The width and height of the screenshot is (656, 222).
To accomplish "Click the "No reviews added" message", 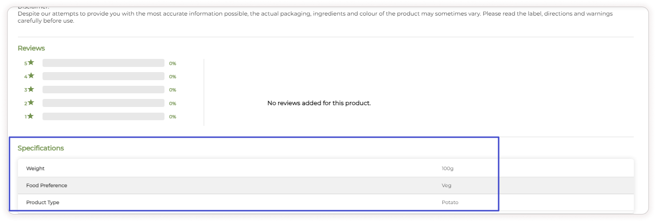I will tap(319, 103).
